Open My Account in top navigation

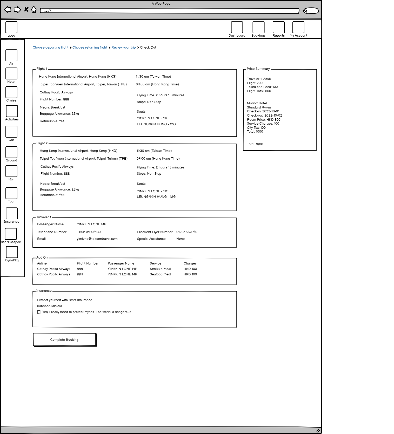click(x=298, y=27)
